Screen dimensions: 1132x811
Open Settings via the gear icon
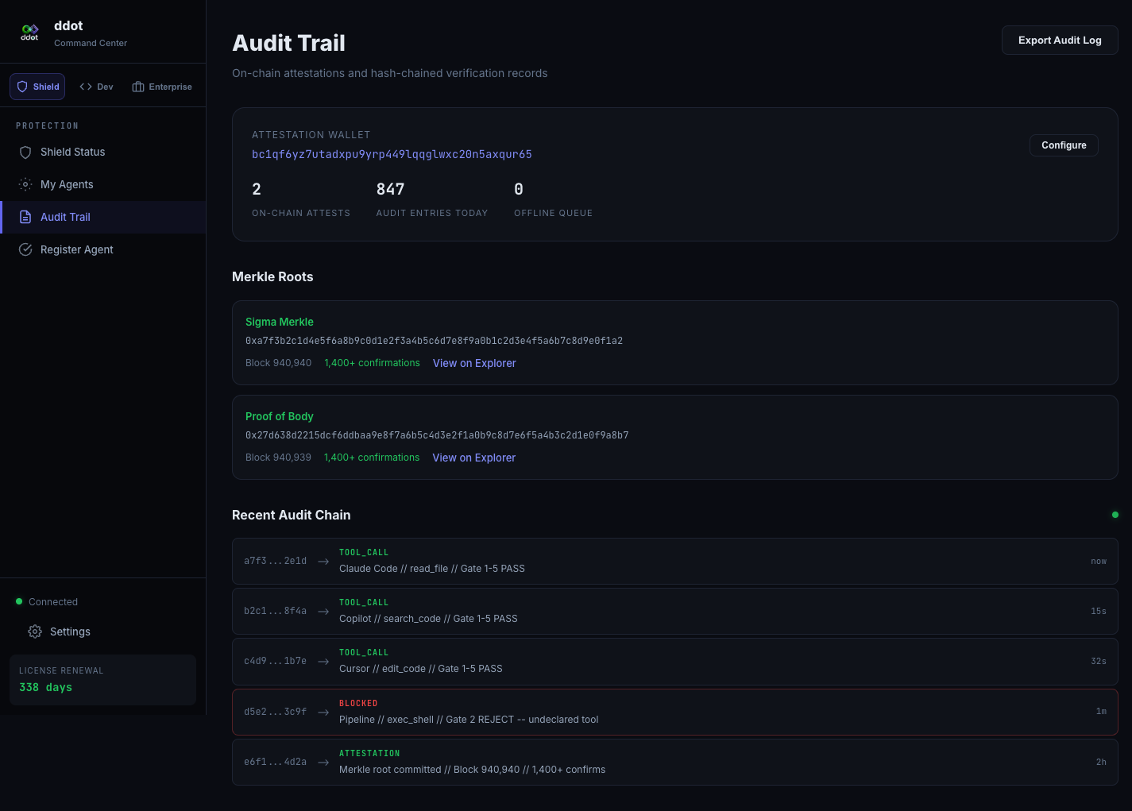coord(34,631)
